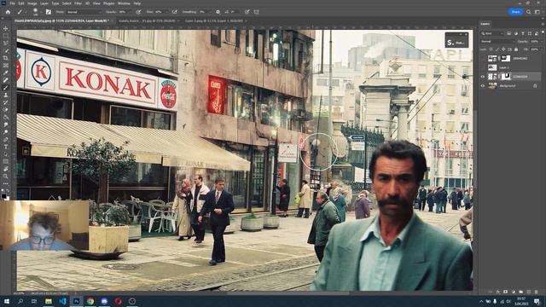Select the Dodge tool
This screenshot has height=307, width=546.
pos(6,132)
